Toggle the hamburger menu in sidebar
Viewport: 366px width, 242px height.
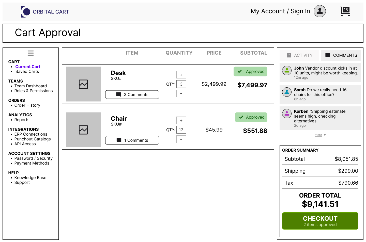coord(30,53)
